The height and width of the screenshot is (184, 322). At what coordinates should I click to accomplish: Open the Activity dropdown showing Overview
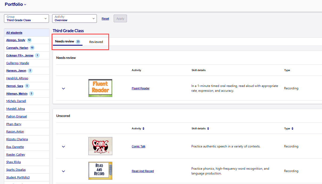click(74, 19)
